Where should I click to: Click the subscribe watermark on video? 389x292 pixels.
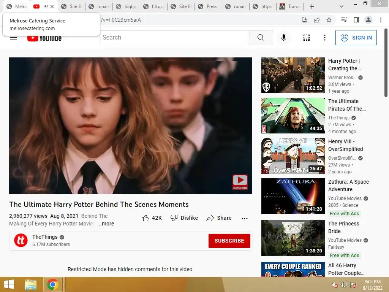240,182
